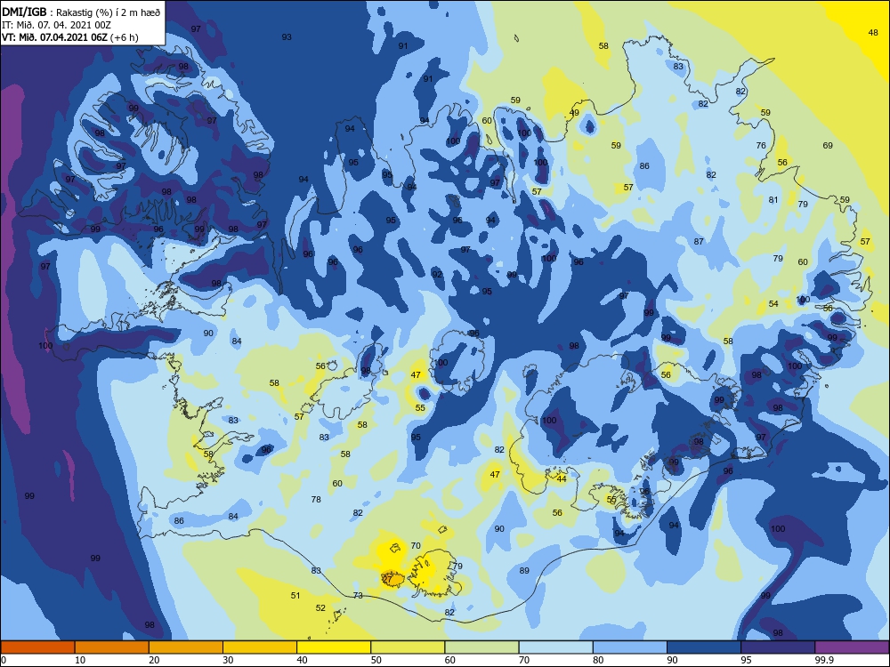The image size is (890, 667).
Task: Click the 60–70 light green legend swatch
Action: 481,647
